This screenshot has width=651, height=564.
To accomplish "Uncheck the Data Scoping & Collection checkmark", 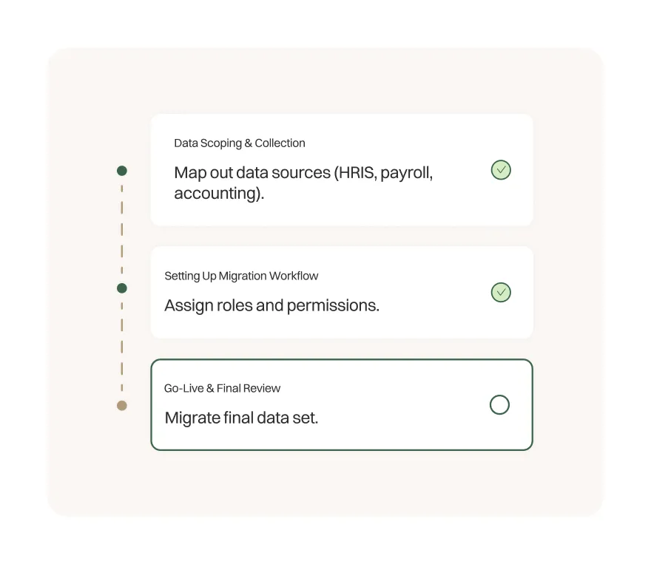I will pos(501,170).
